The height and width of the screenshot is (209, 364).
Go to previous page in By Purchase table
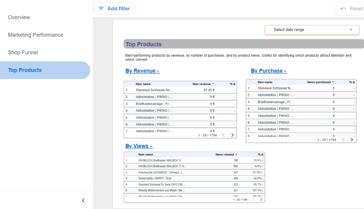(343, 140)
